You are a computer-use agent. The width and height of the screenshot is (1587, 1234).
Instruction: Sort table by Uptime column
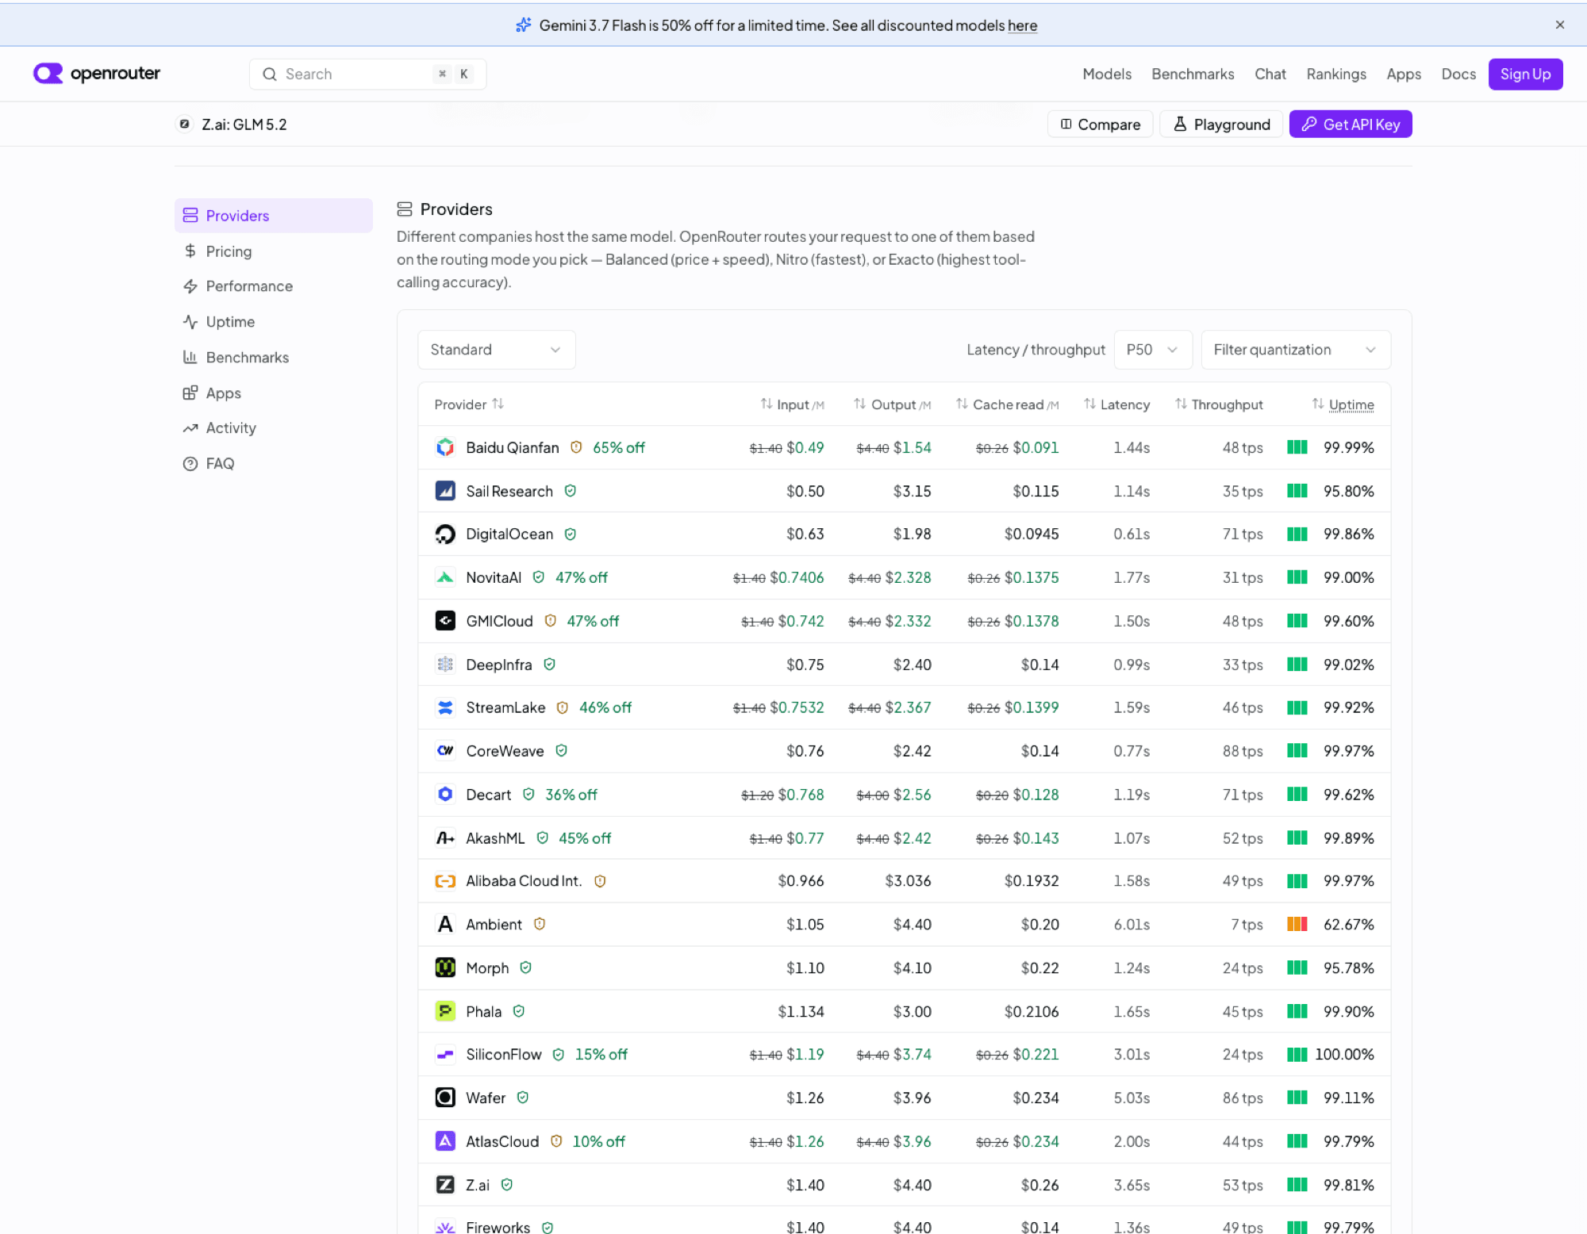coord(1343,404)
